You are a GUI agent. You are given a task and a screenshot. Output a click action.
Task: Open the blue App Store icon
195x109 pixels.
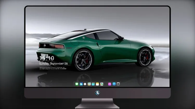point(114,84)
